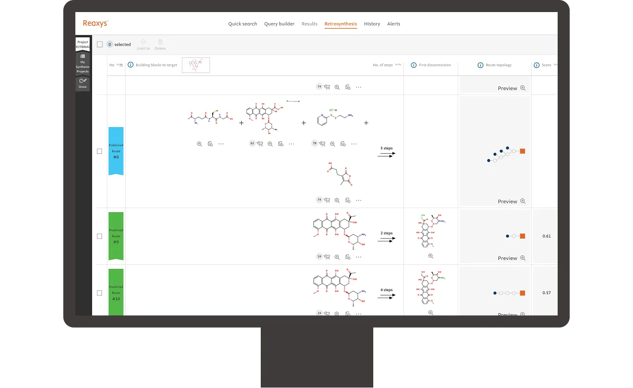Open the No. of steps sorting control

397,65
